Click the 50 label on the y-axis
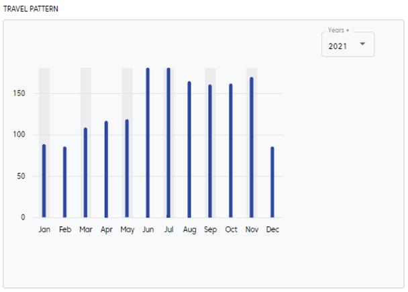The image size is (408, 292). (21, 177)
